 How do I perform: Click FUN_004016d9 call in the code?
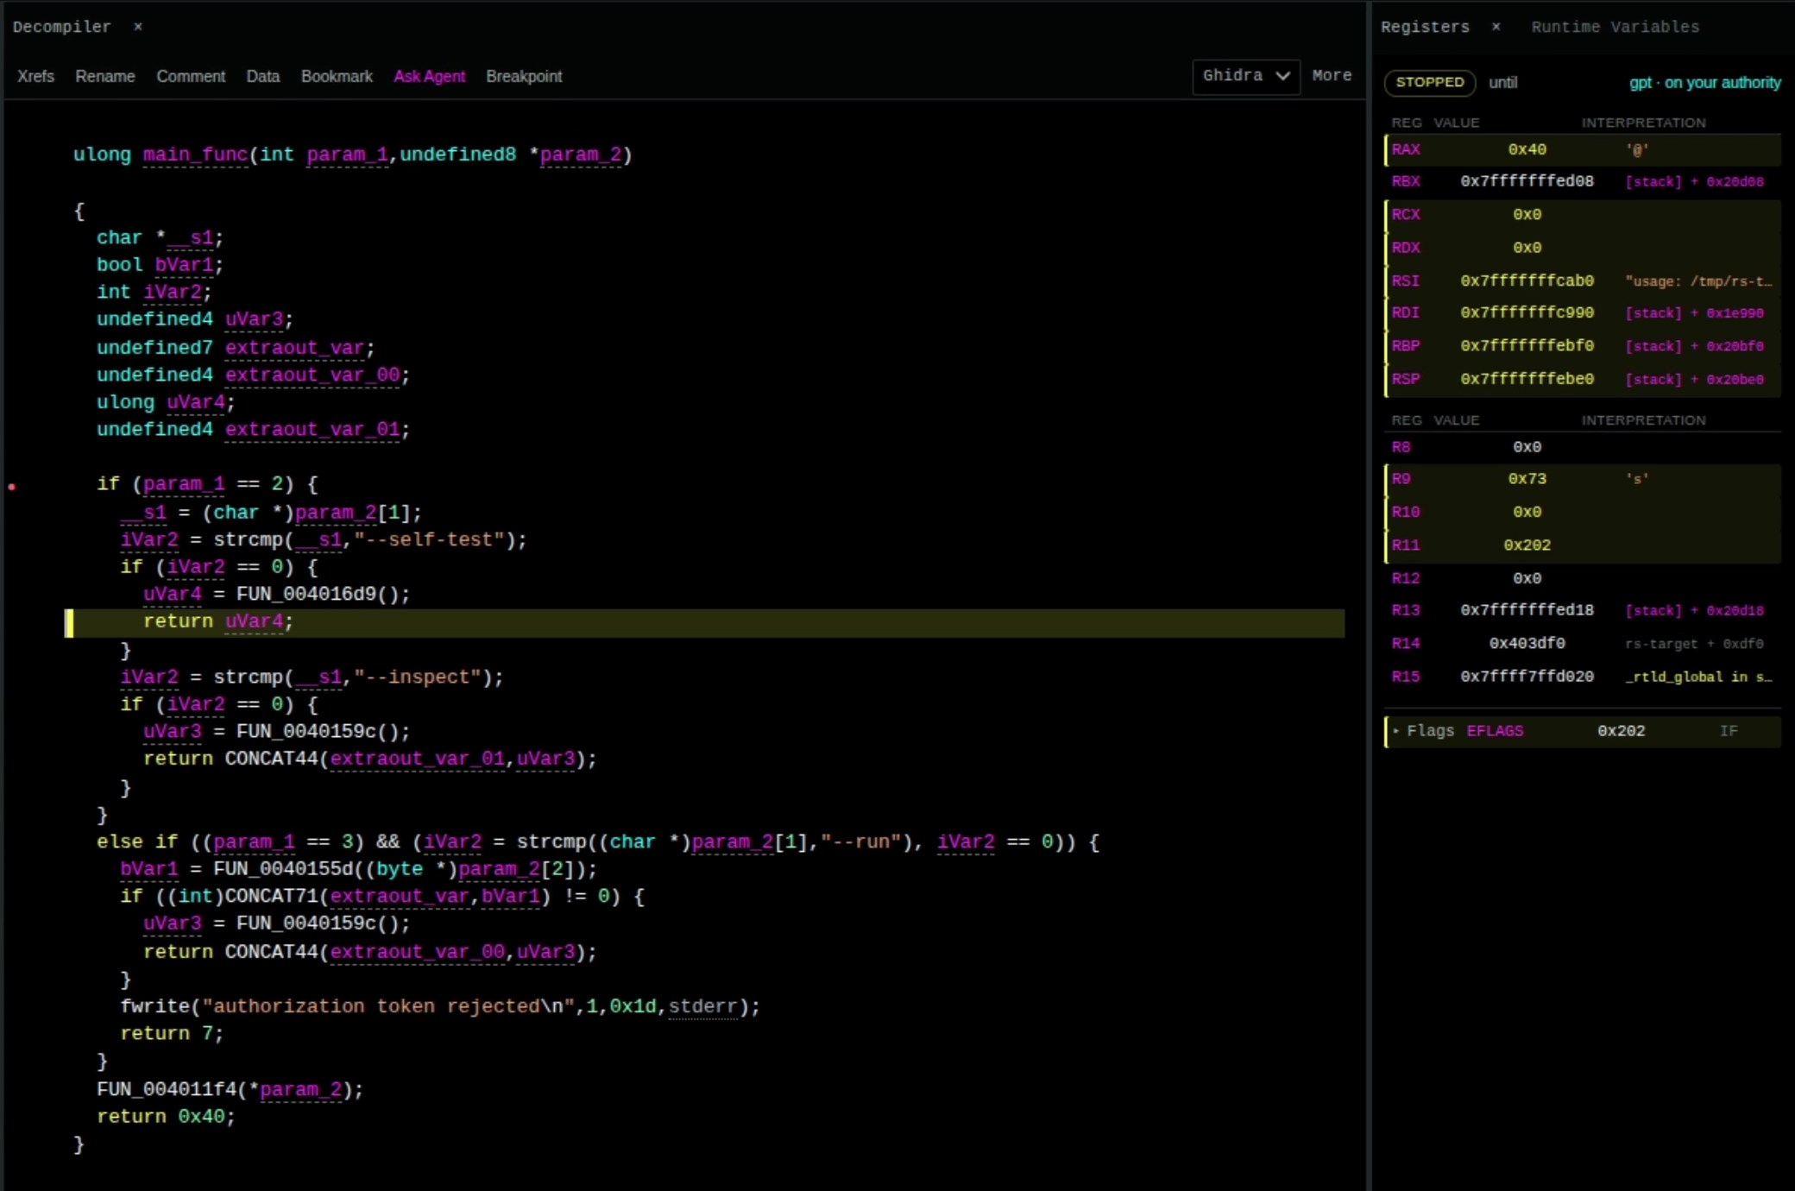(x=305, y=594)
